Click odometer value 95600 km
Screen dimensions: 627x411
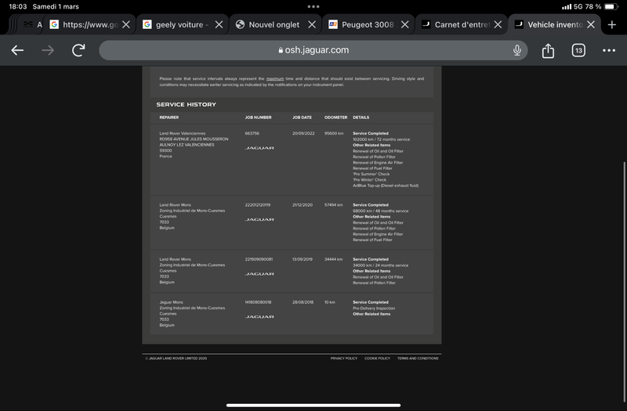[334, 133]
